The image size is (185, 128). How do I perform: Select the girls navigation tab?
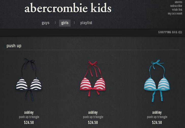[x=65, y=23]
